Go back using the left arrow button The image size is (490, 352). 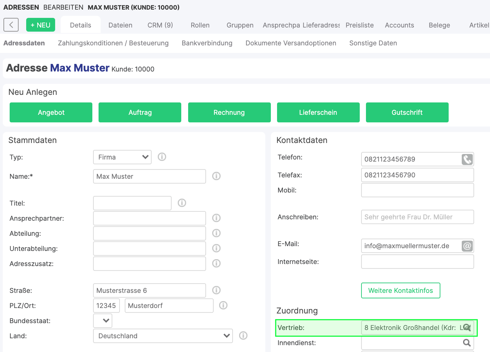pyautogui.click(x=11, y=25)
